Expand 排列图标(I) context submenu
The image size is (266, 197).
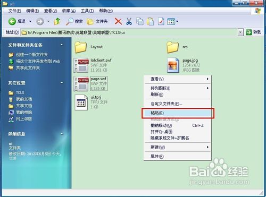(x=177, y=88)
